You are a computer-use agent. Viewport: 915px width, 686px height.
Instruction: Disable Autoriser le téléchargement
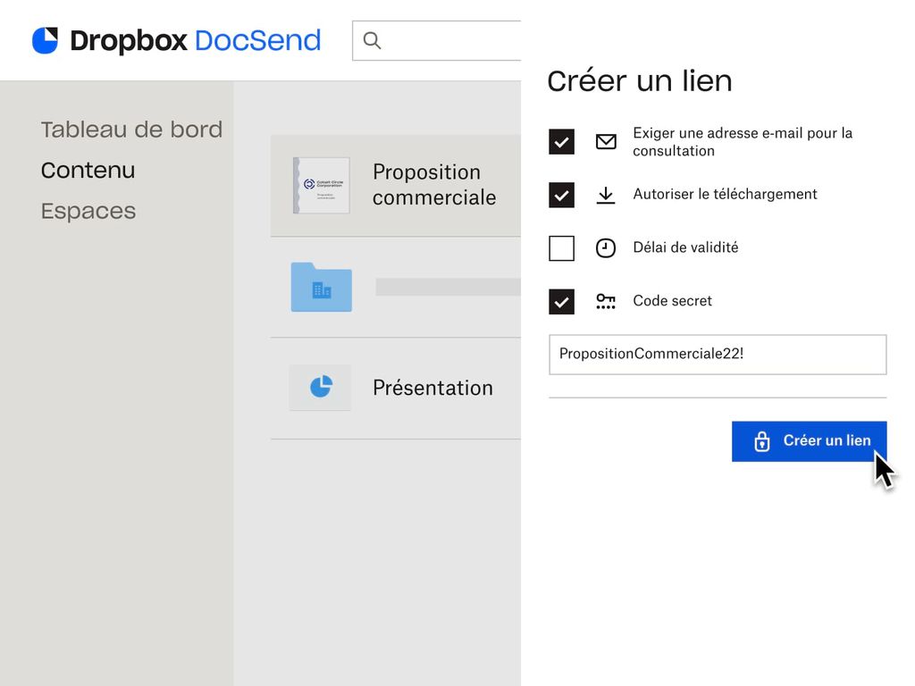click(561, 194)
